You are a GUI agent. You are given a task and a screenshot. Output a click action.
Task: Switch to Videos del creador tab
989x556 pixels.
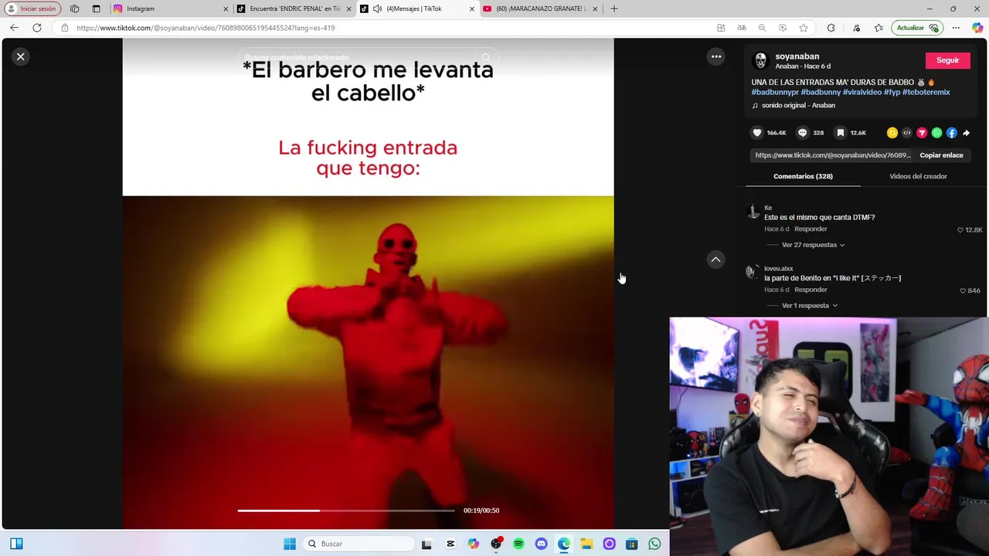918,176
